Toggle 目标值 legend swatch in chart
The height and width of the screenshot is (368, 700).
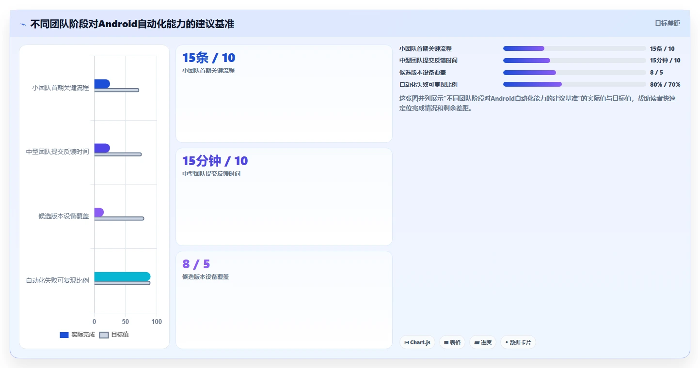[x=104, y=335]
